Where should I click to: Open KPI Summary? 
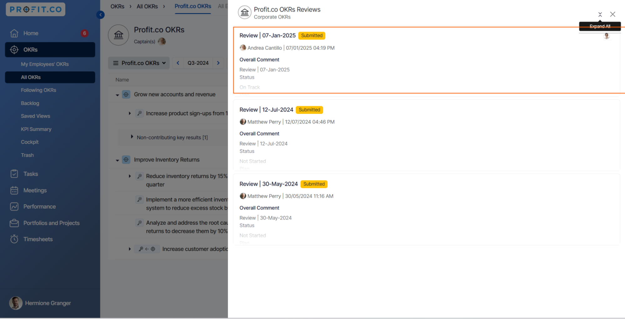point(36,129)
